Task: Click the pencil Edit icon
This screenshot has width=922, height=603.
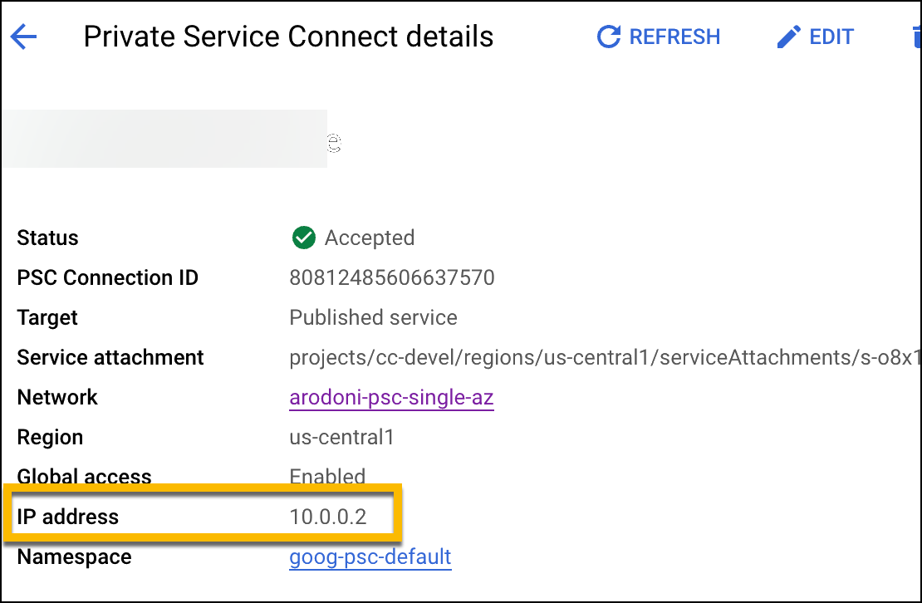Action: (787, 37)
